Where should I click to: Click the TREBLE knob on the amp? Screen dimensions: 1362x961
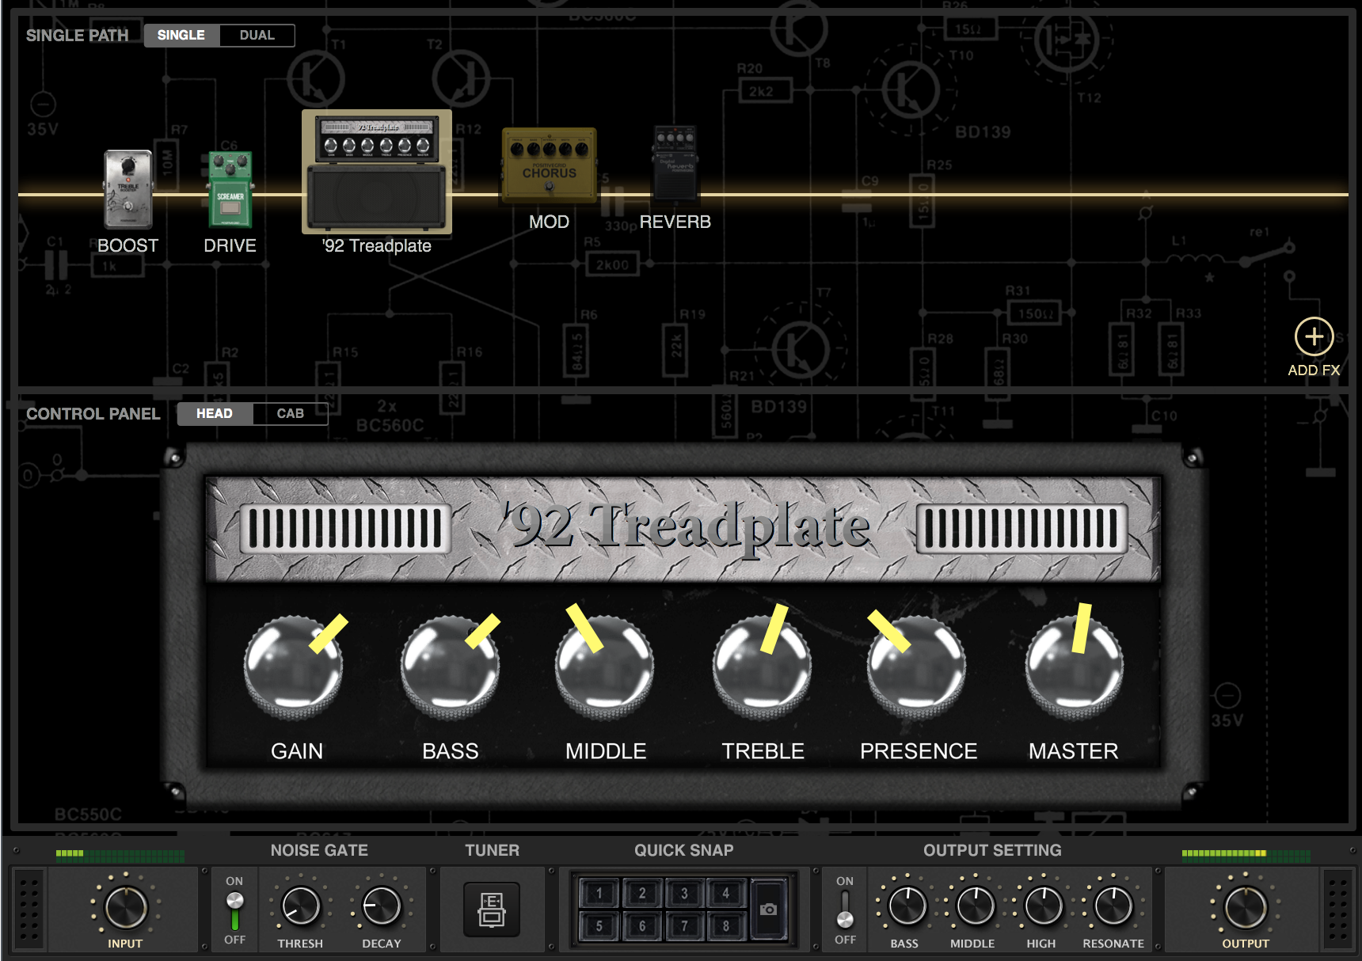[x=762, y=667]
